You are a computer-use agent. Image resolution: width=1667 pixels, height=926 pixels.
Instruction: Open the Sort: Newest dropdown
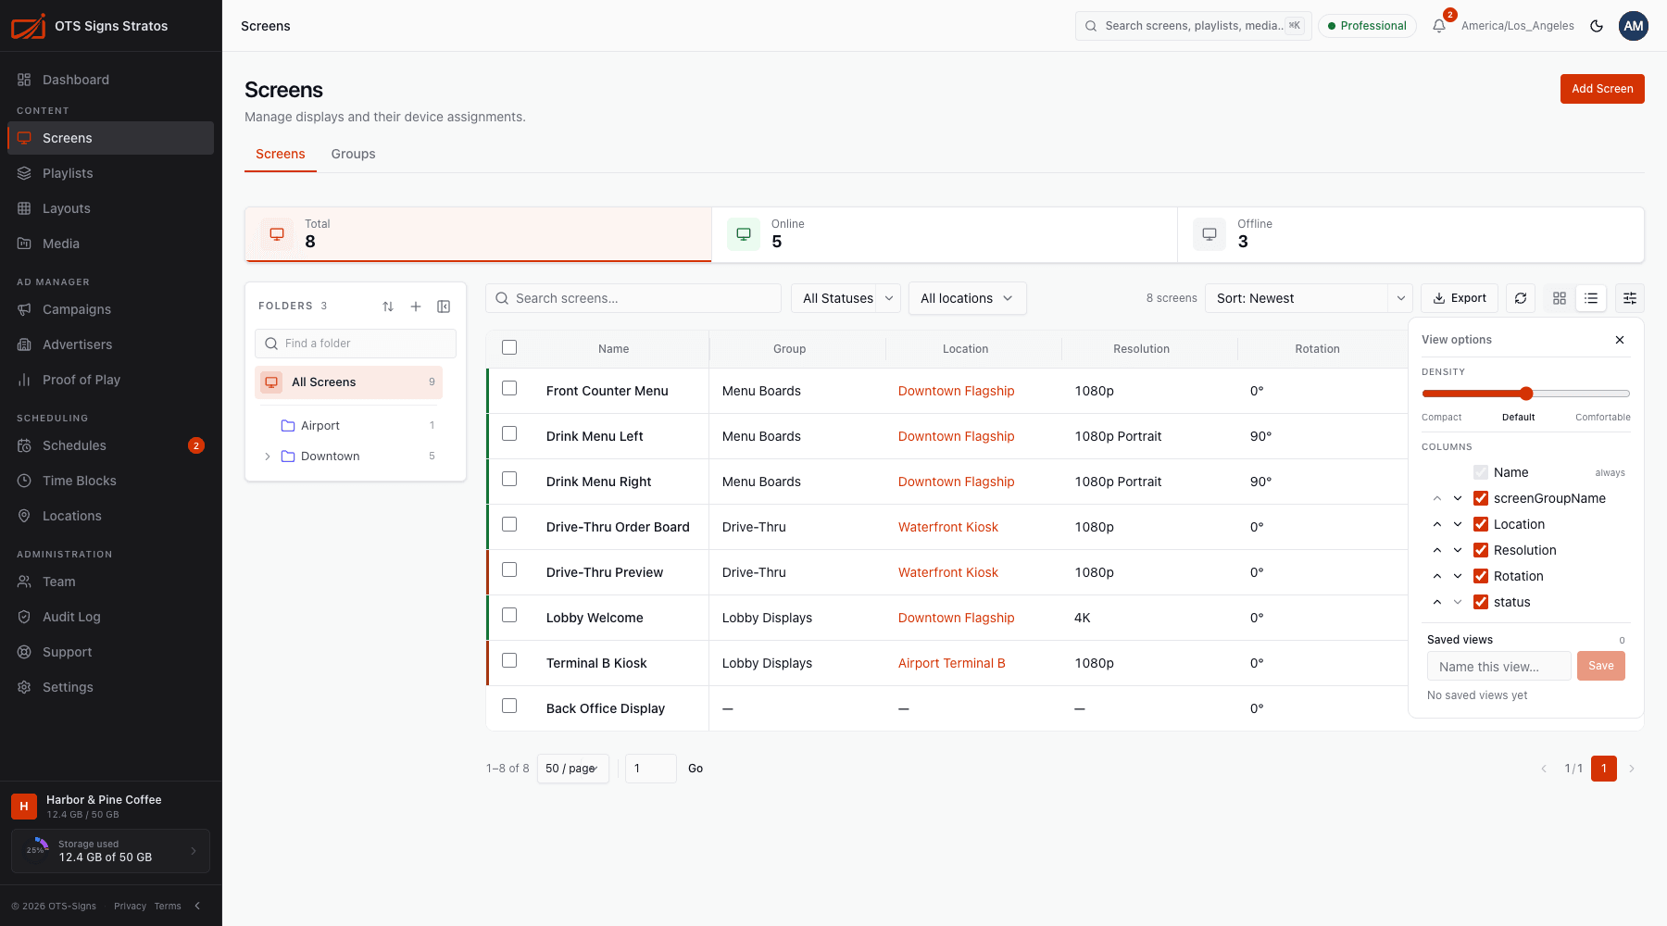[1309, 298]
